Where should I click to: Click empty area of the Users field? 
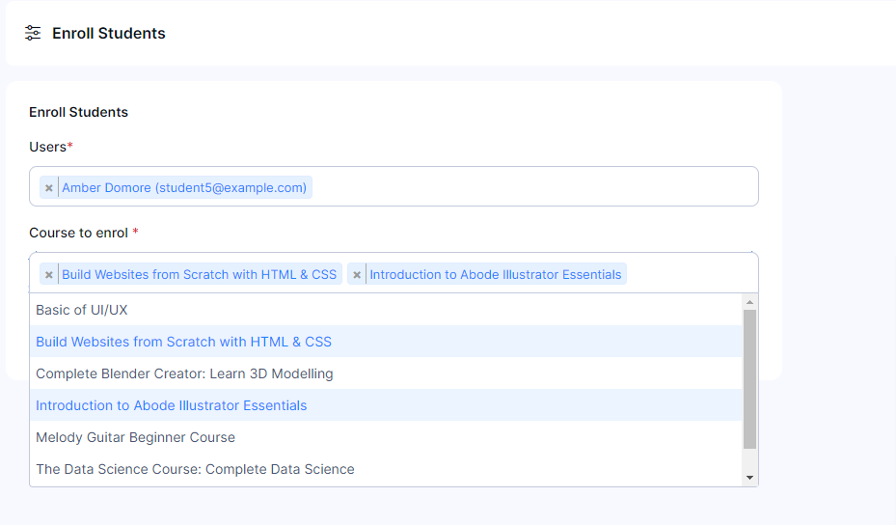530,187
